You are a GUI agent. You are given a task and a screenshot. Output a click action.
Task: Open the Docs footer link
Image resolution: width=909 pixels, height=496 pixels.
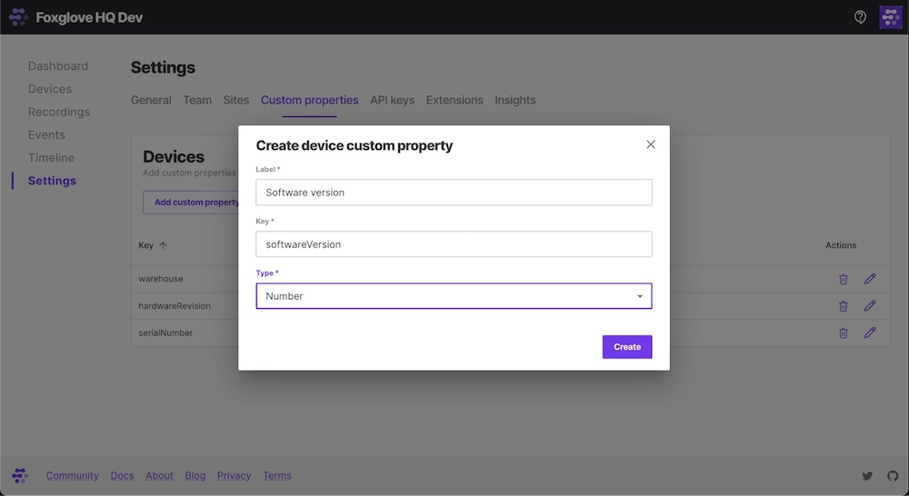tap(123, 476)
